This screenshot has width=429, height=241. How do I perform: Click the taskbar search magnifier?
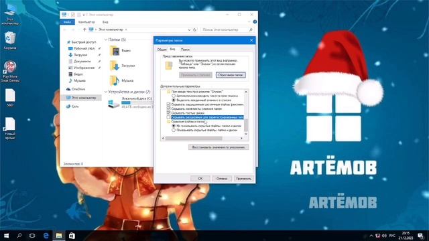click(19, 236)
